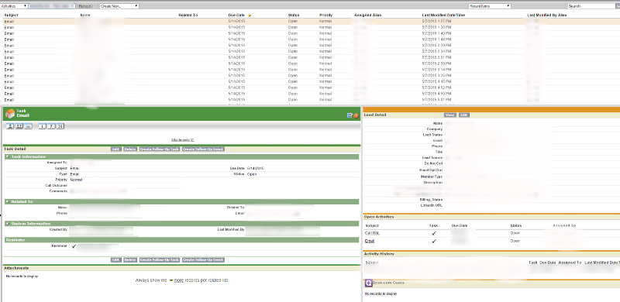Open Email task modified at 1:27 PM

(x=9, y=22)
